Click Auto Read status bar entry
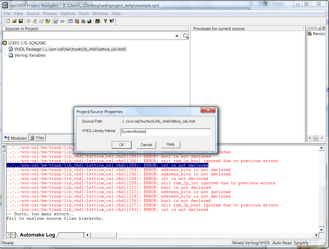 282,243
